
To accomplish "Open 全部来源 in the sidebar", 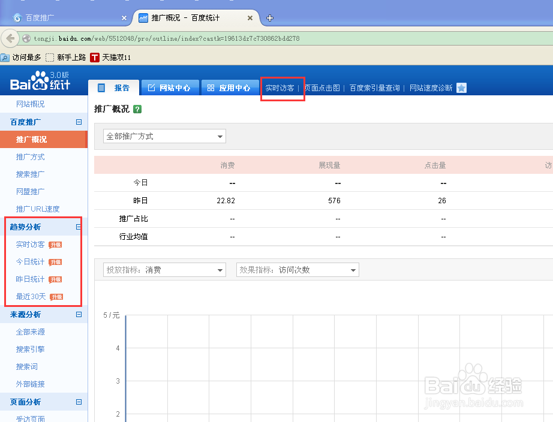I will pyautogui.click(x=31, y=331).
